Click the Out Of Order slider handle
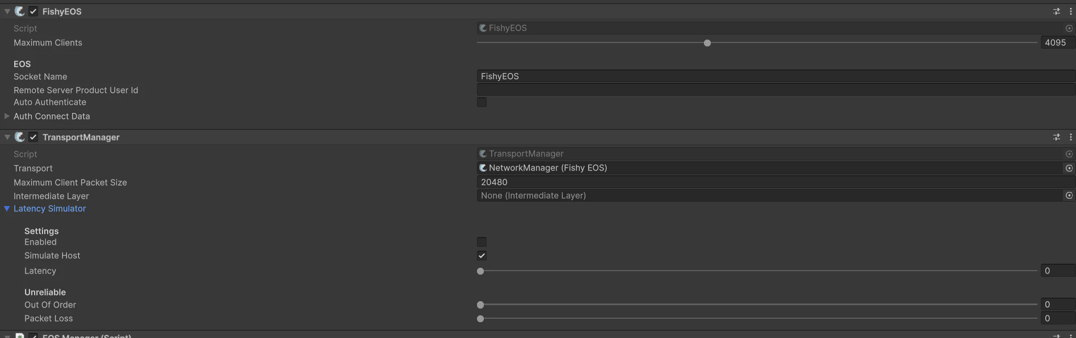The height and width of the screenshot is (338, 1076). [480, 305]
